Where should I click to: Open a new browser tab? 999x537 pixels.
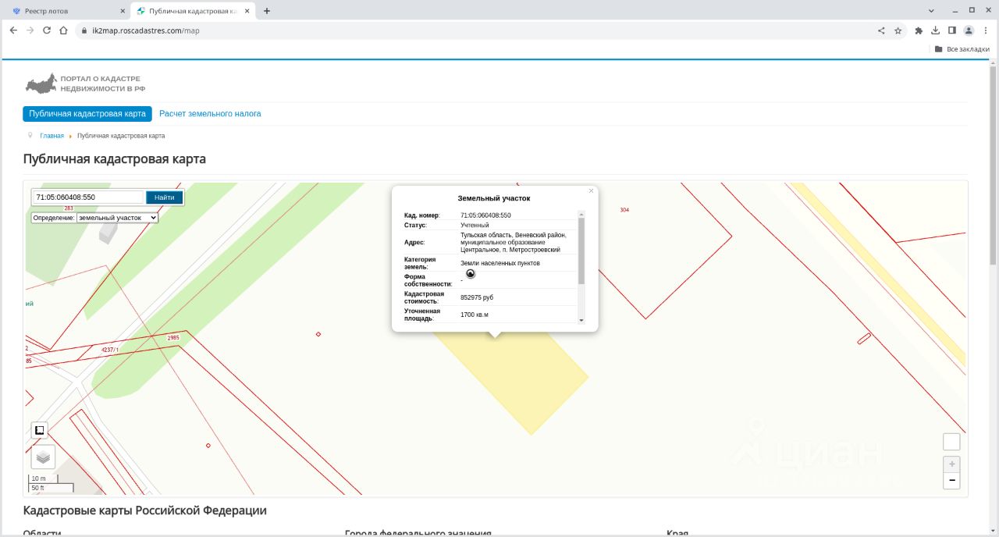(x=267, y=11)
